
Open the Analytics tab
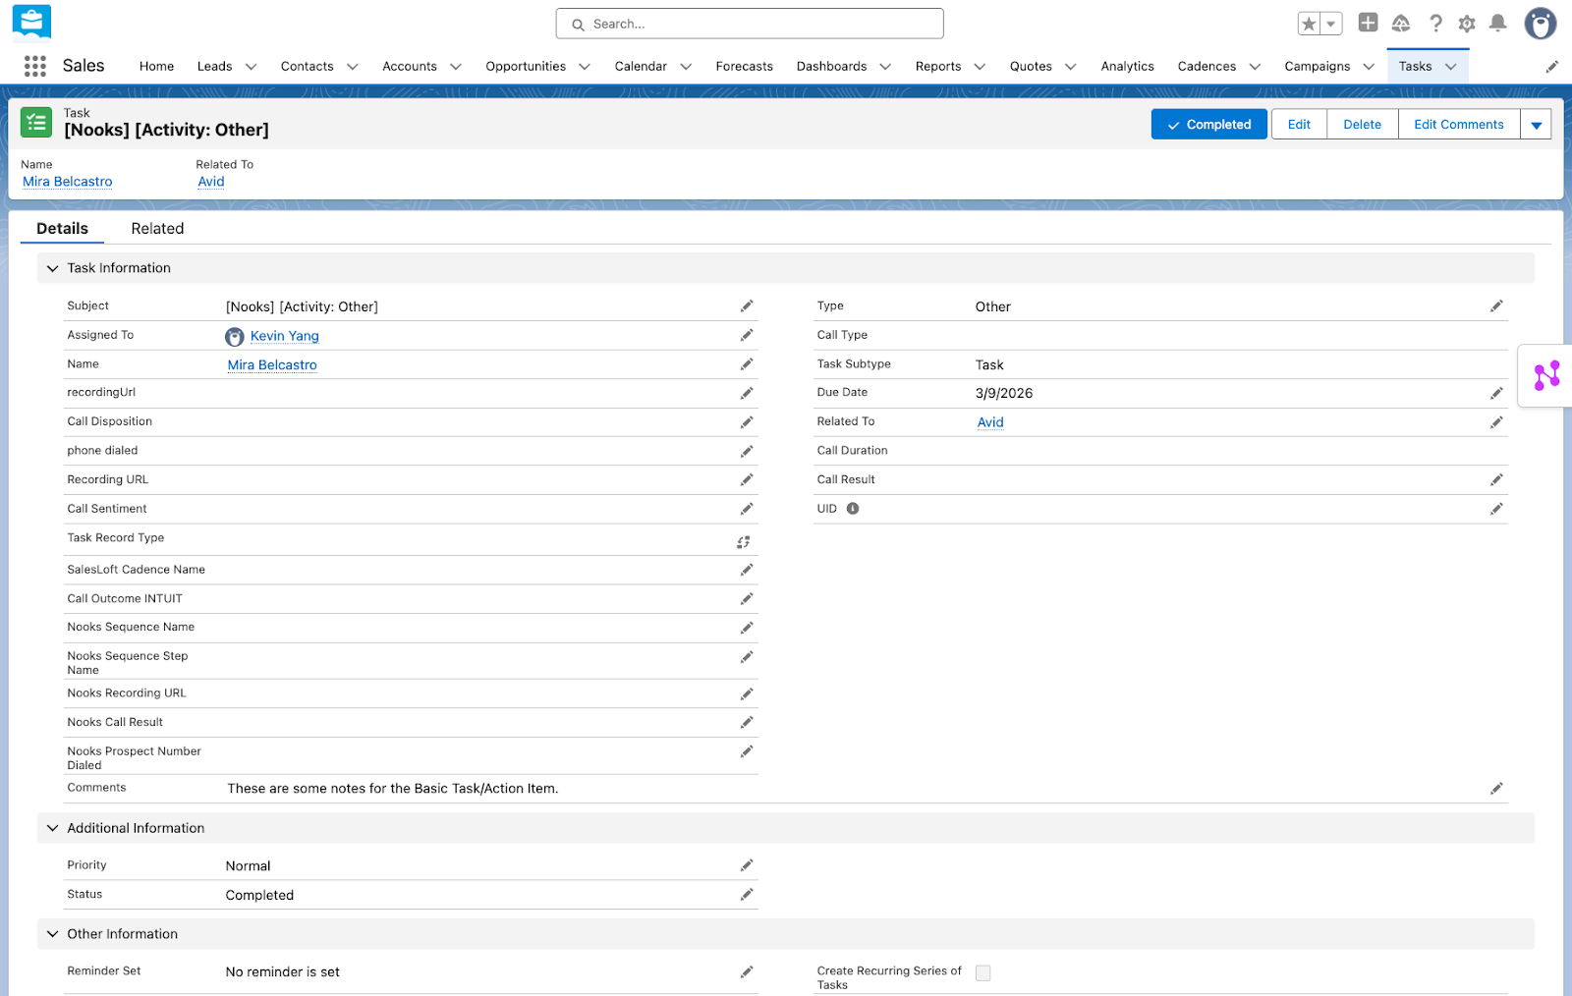click(1127, 67)
